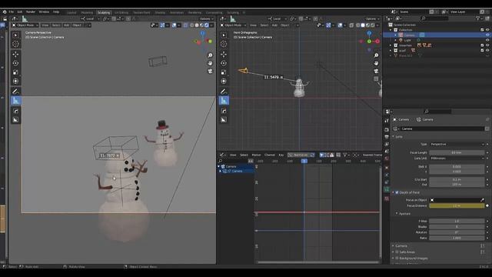Open the Tool properties tab icon
This screenshot has width=492, height=277.
pyautogui.click(x=387, y=121)
